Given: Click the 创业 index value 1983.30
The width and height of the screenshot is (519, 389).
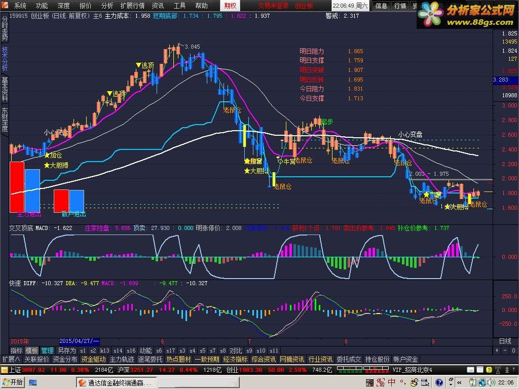Looking at the screenshot, I should pyautogui.click(x=250, y=370).
